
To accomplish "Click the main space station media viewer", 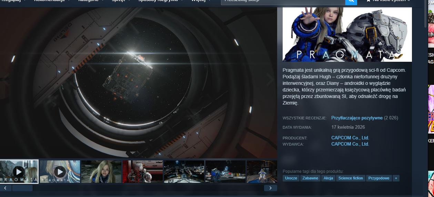I will click(139, 83).
